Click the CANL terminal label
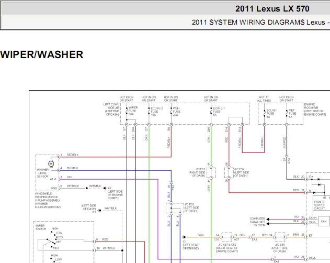The width and height of the screenshot is (330, 263). pos(312,222)
